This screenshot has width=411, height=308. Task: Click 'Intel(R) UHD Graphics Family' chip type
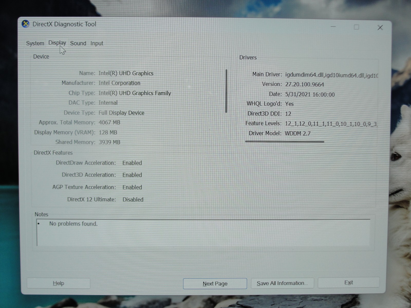135,93
